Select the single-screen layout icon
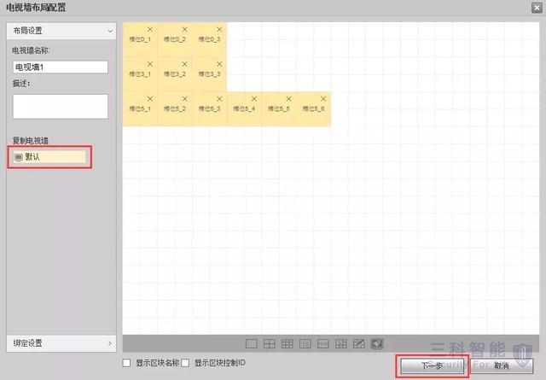The height and width of the screenshot is (380, 546). point(252,343)
